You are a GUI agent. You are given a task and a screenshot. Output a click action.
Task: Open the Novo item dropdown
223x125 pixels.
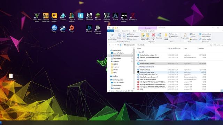[174, 34]
